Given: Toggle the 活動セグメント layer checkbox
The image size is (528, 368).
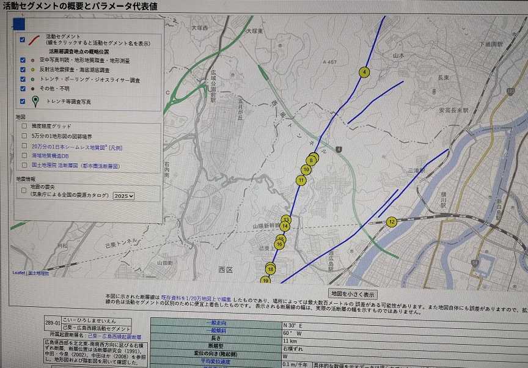Looking at the screenshot, I should pyautogui.click(x=23, y=40).
